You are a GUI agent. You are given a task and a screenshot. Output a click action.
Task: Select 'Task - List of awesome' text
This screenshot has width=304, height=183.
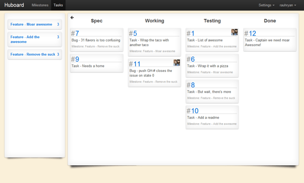[205, 40]
